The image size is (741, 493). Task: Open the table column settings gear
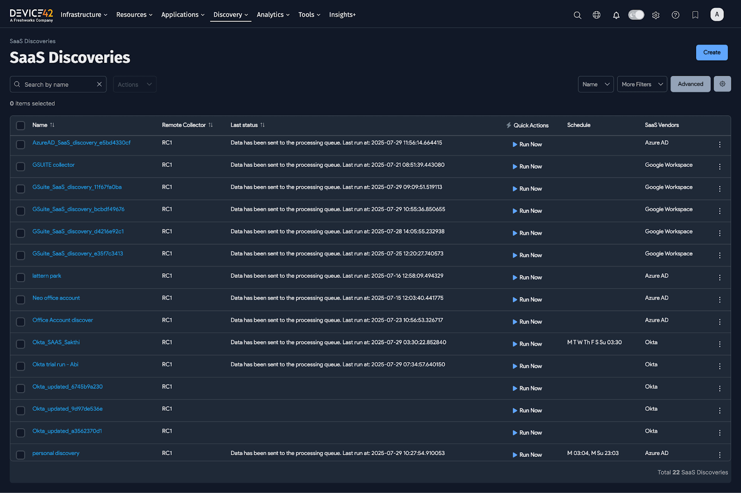[x=722, y=84]
